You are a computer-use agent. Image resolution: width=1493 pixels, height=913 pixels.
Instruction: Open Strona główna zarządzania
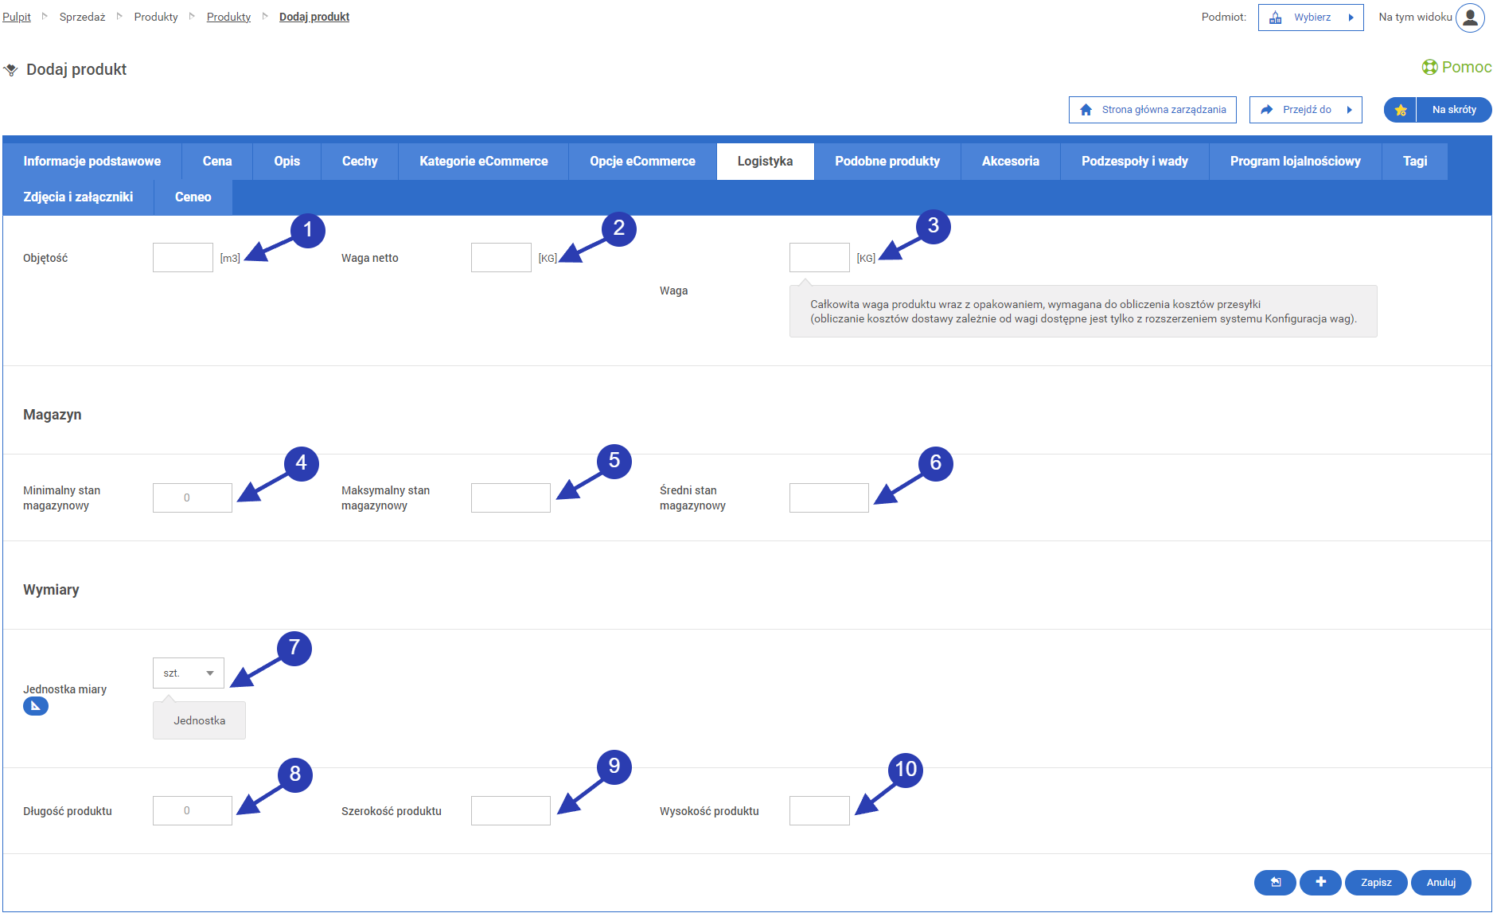pos(1152,110)
